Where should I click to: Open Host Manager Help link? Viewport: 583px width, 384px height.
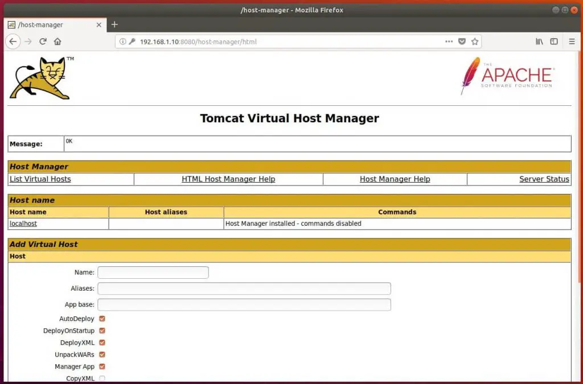point(395,179)
